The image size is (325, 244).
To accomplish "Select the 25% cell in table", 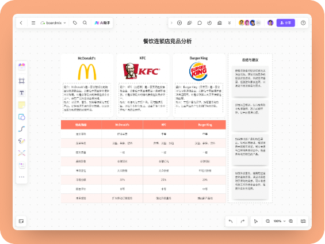I will (164, 180).
